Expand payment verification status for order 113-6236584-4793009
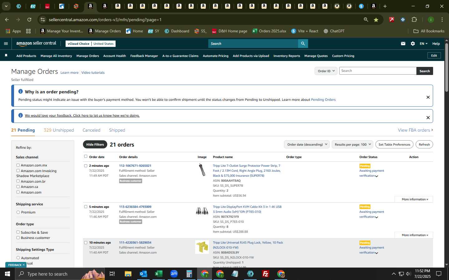Viewport: 449px width, 280px height. tap(376, 217)
